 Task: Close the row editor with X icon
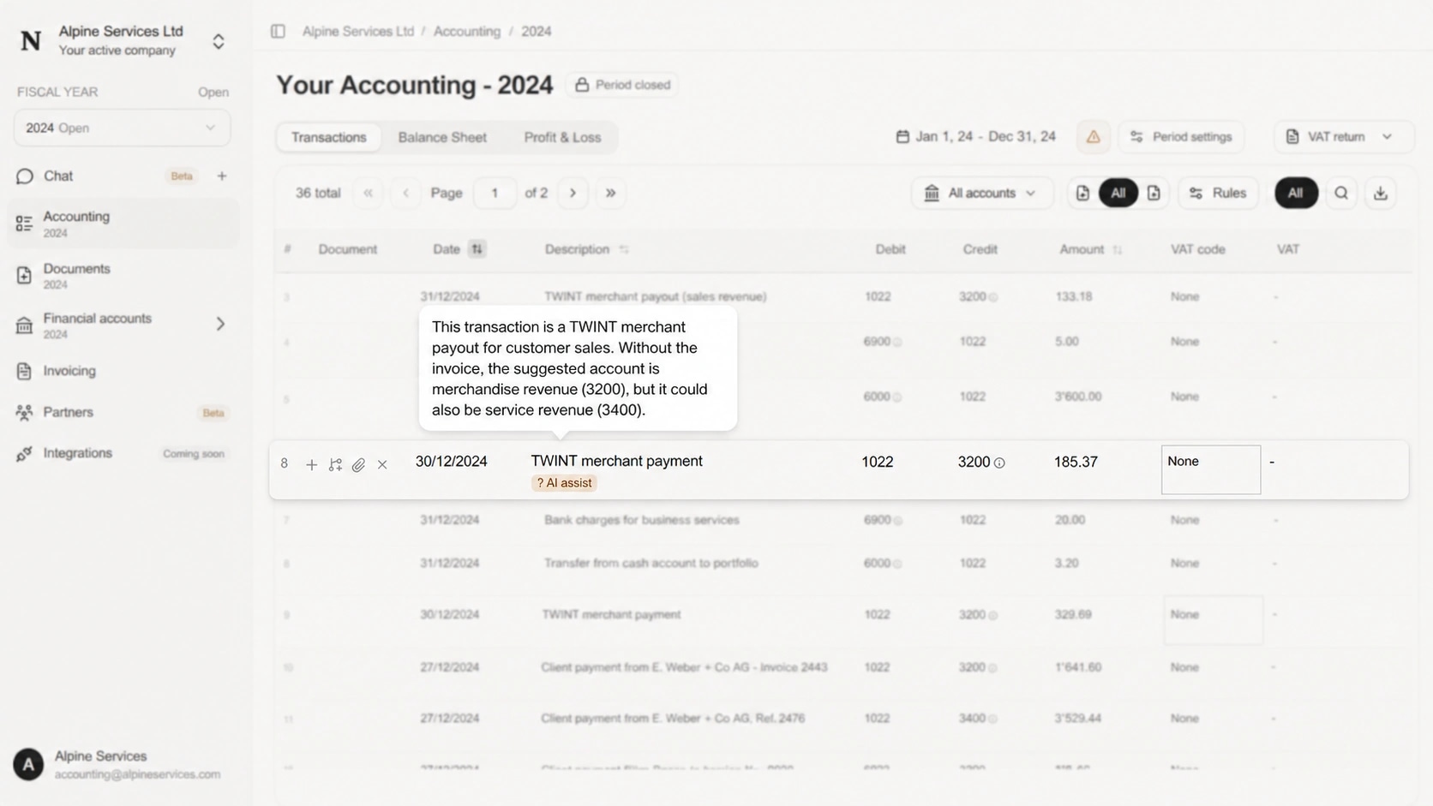(x=382, y=465)
